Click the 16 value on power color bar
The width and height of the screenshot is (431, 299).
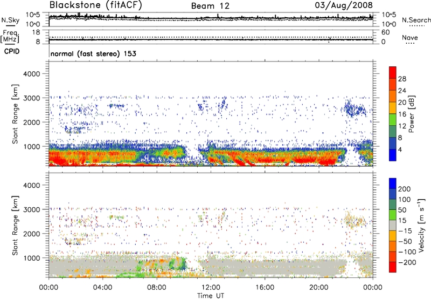coord(402,114)
